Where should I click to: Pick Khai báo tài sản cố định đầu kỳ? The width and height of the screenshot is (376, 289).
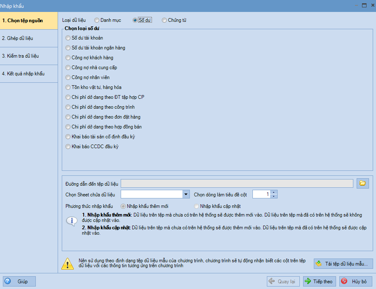coord(100,137)
